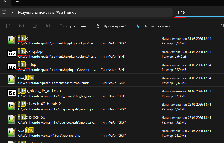Select the f_16xl-hq.dxp file
224x143 pixels.
pos(112,54)
